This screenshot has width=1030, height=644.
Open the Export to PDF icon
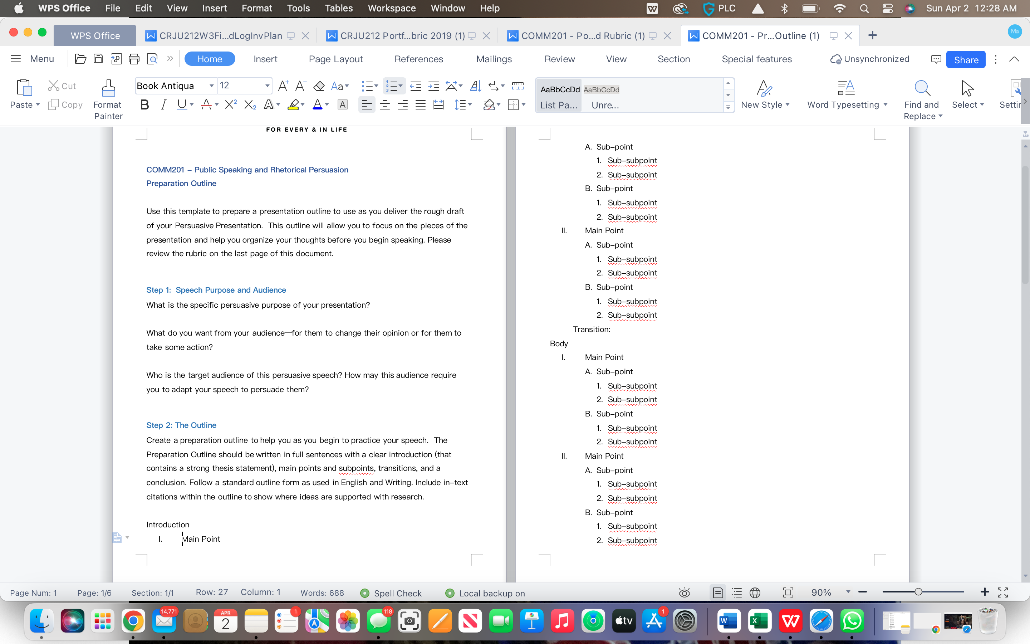point(116,58)
